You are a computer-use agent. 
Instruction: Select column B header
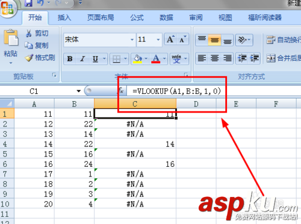tap(74, 104)
